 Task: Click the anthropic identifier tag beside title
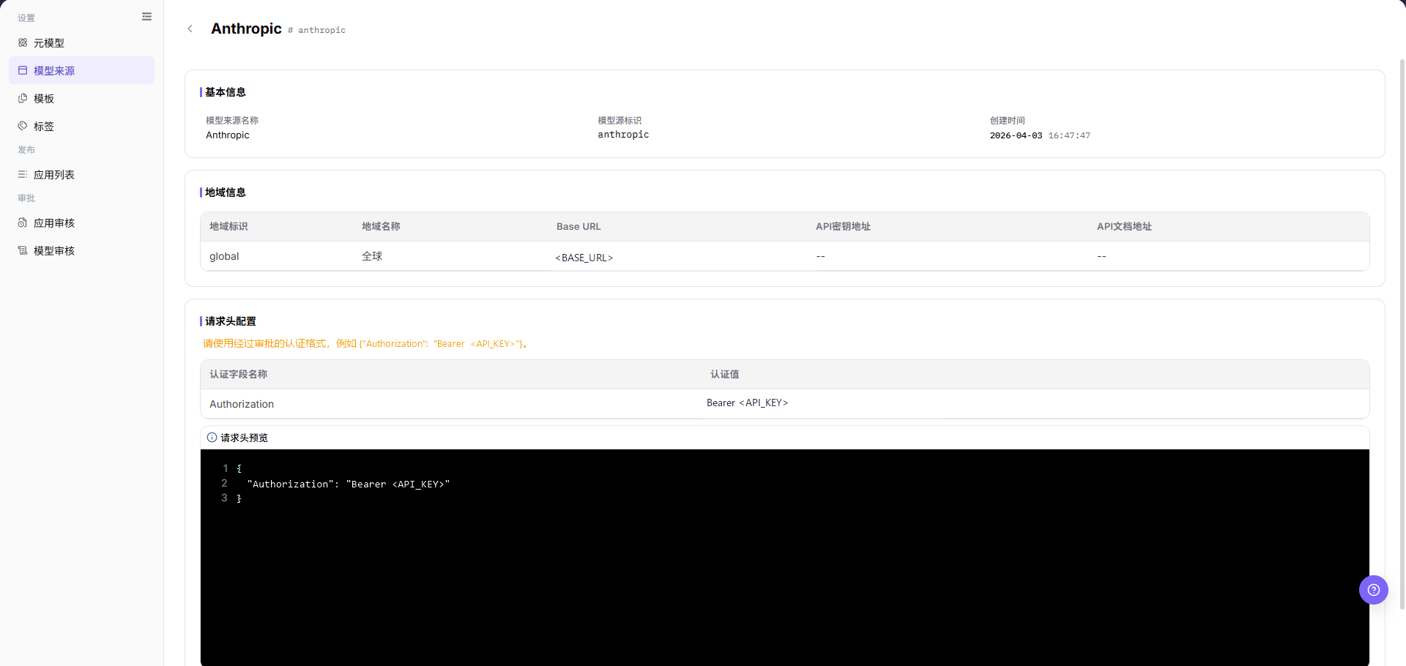click(x=316, y=30)
